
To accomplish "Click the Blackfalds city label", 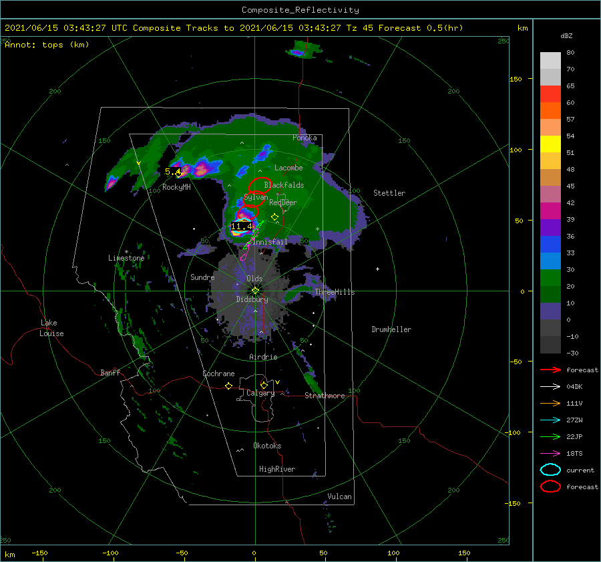I will (284, 185).
